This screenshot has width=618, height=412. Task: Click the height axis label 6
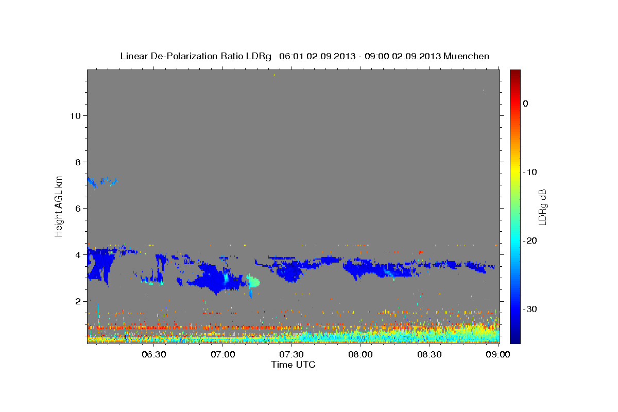pos(77,208)
